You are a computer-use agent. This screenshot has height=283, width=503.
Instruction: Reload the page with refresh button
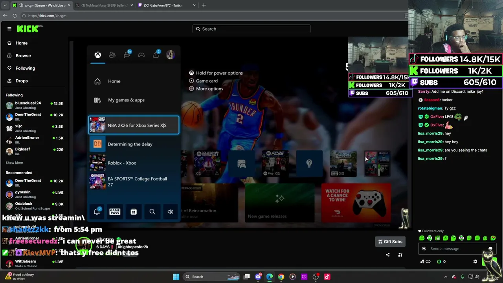tap(15, 16)
